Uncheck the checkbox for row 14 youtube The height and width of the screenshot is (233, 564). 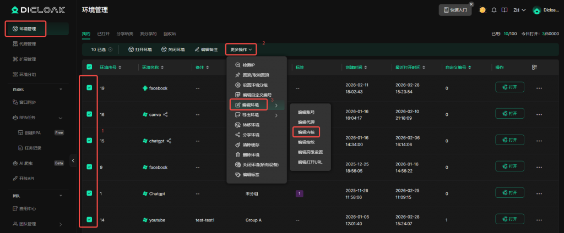tap(89, 220)
